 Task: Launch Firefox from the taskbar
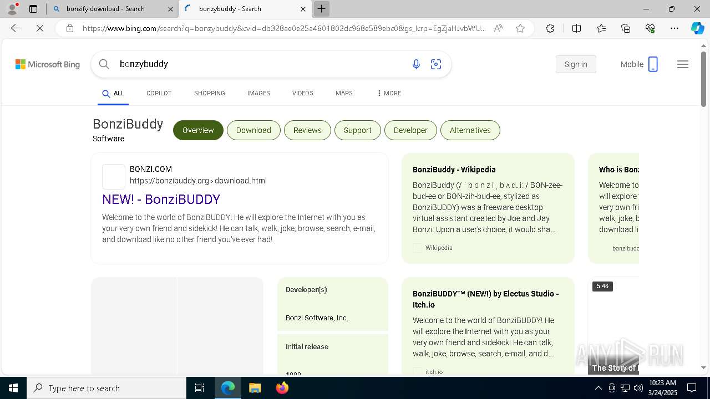[282, 388]
